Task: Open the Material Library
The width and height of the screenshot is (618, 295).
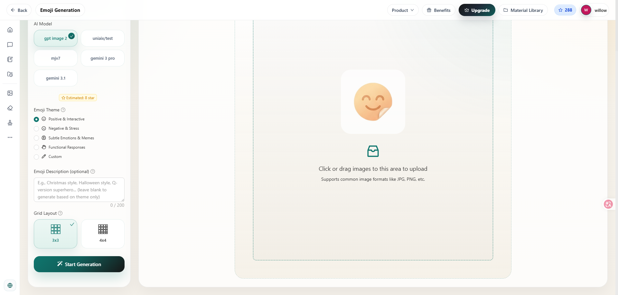Action: click(x=523, y=10)
